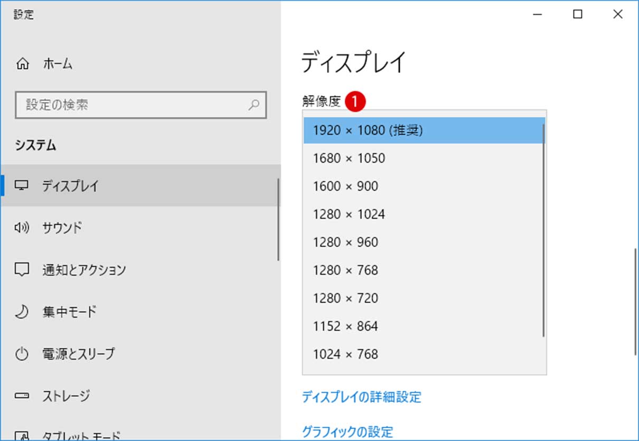Open ディスプレイの詳細設定 link
The image size is (639, 441).
point(362,397)
